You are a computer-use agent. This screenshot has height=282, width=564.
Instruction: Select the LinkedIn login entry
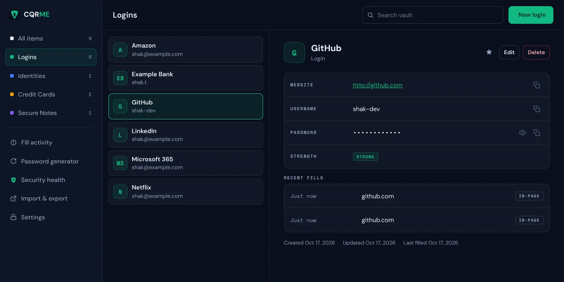[x=186, y=135]
